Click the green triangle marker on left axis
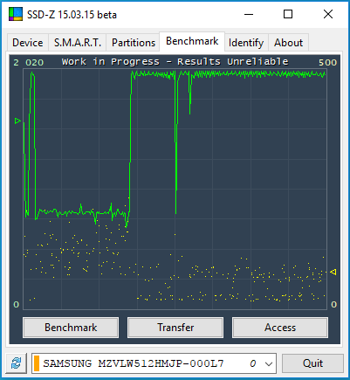350x380 pixels. tap(17, 121)
